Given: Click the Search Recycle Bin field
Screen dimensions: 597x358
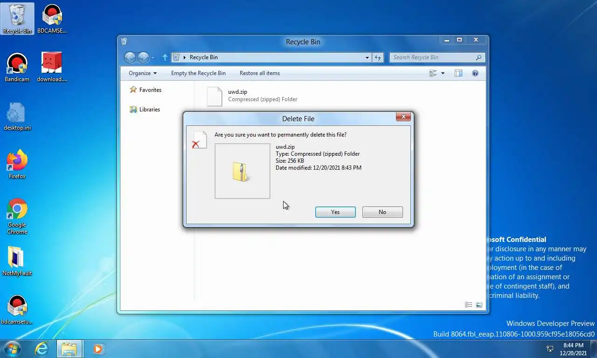Looking at the screenshot, I should tap(437, 57).
